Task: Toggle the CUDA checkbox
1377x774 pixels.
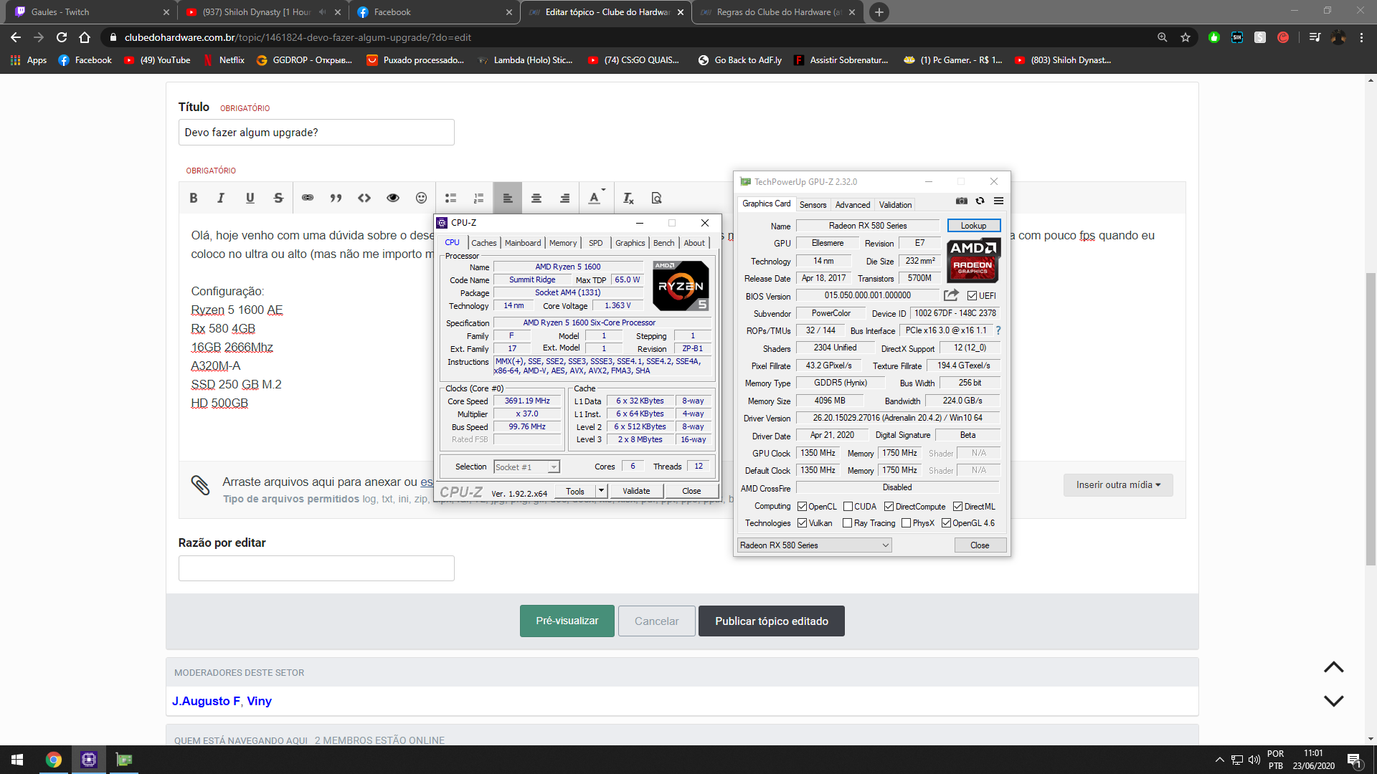Action: [848, 507]
